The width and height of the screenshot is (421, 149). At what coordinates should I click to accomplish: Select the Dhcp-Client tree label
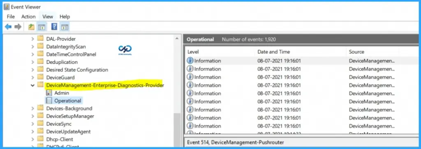[60, 139]
